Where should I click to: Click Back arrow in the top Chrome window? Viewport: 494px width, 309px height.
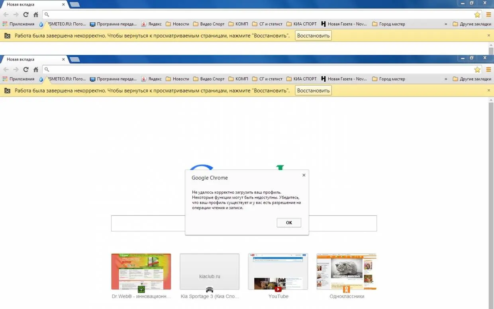coord(6,15)
